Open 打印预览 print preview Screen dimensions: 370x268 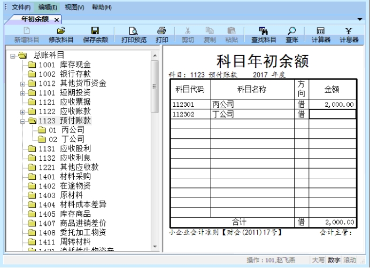tap(134, 30)
